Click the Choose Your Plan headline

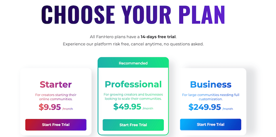tap(133, 15)
